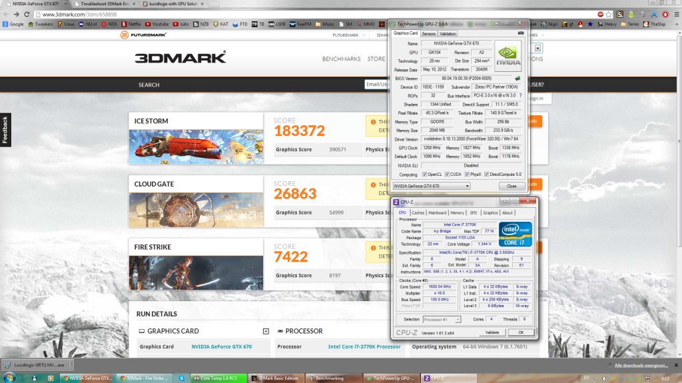Click the CPU-Z Validate button
682x383 pixels.
(492, 332)
